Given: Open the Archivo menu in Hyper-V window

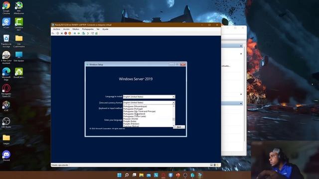Looking at the screenshot, I should coord(56,29).
